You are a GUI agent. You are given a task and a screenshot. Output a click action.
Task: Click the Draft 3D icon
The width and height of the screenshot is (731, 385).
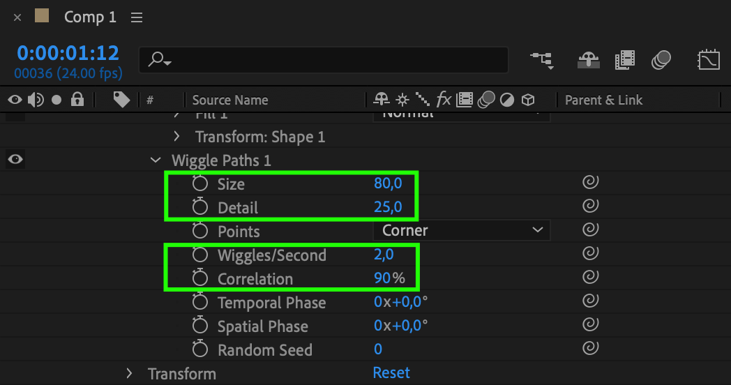coord(588,61)
